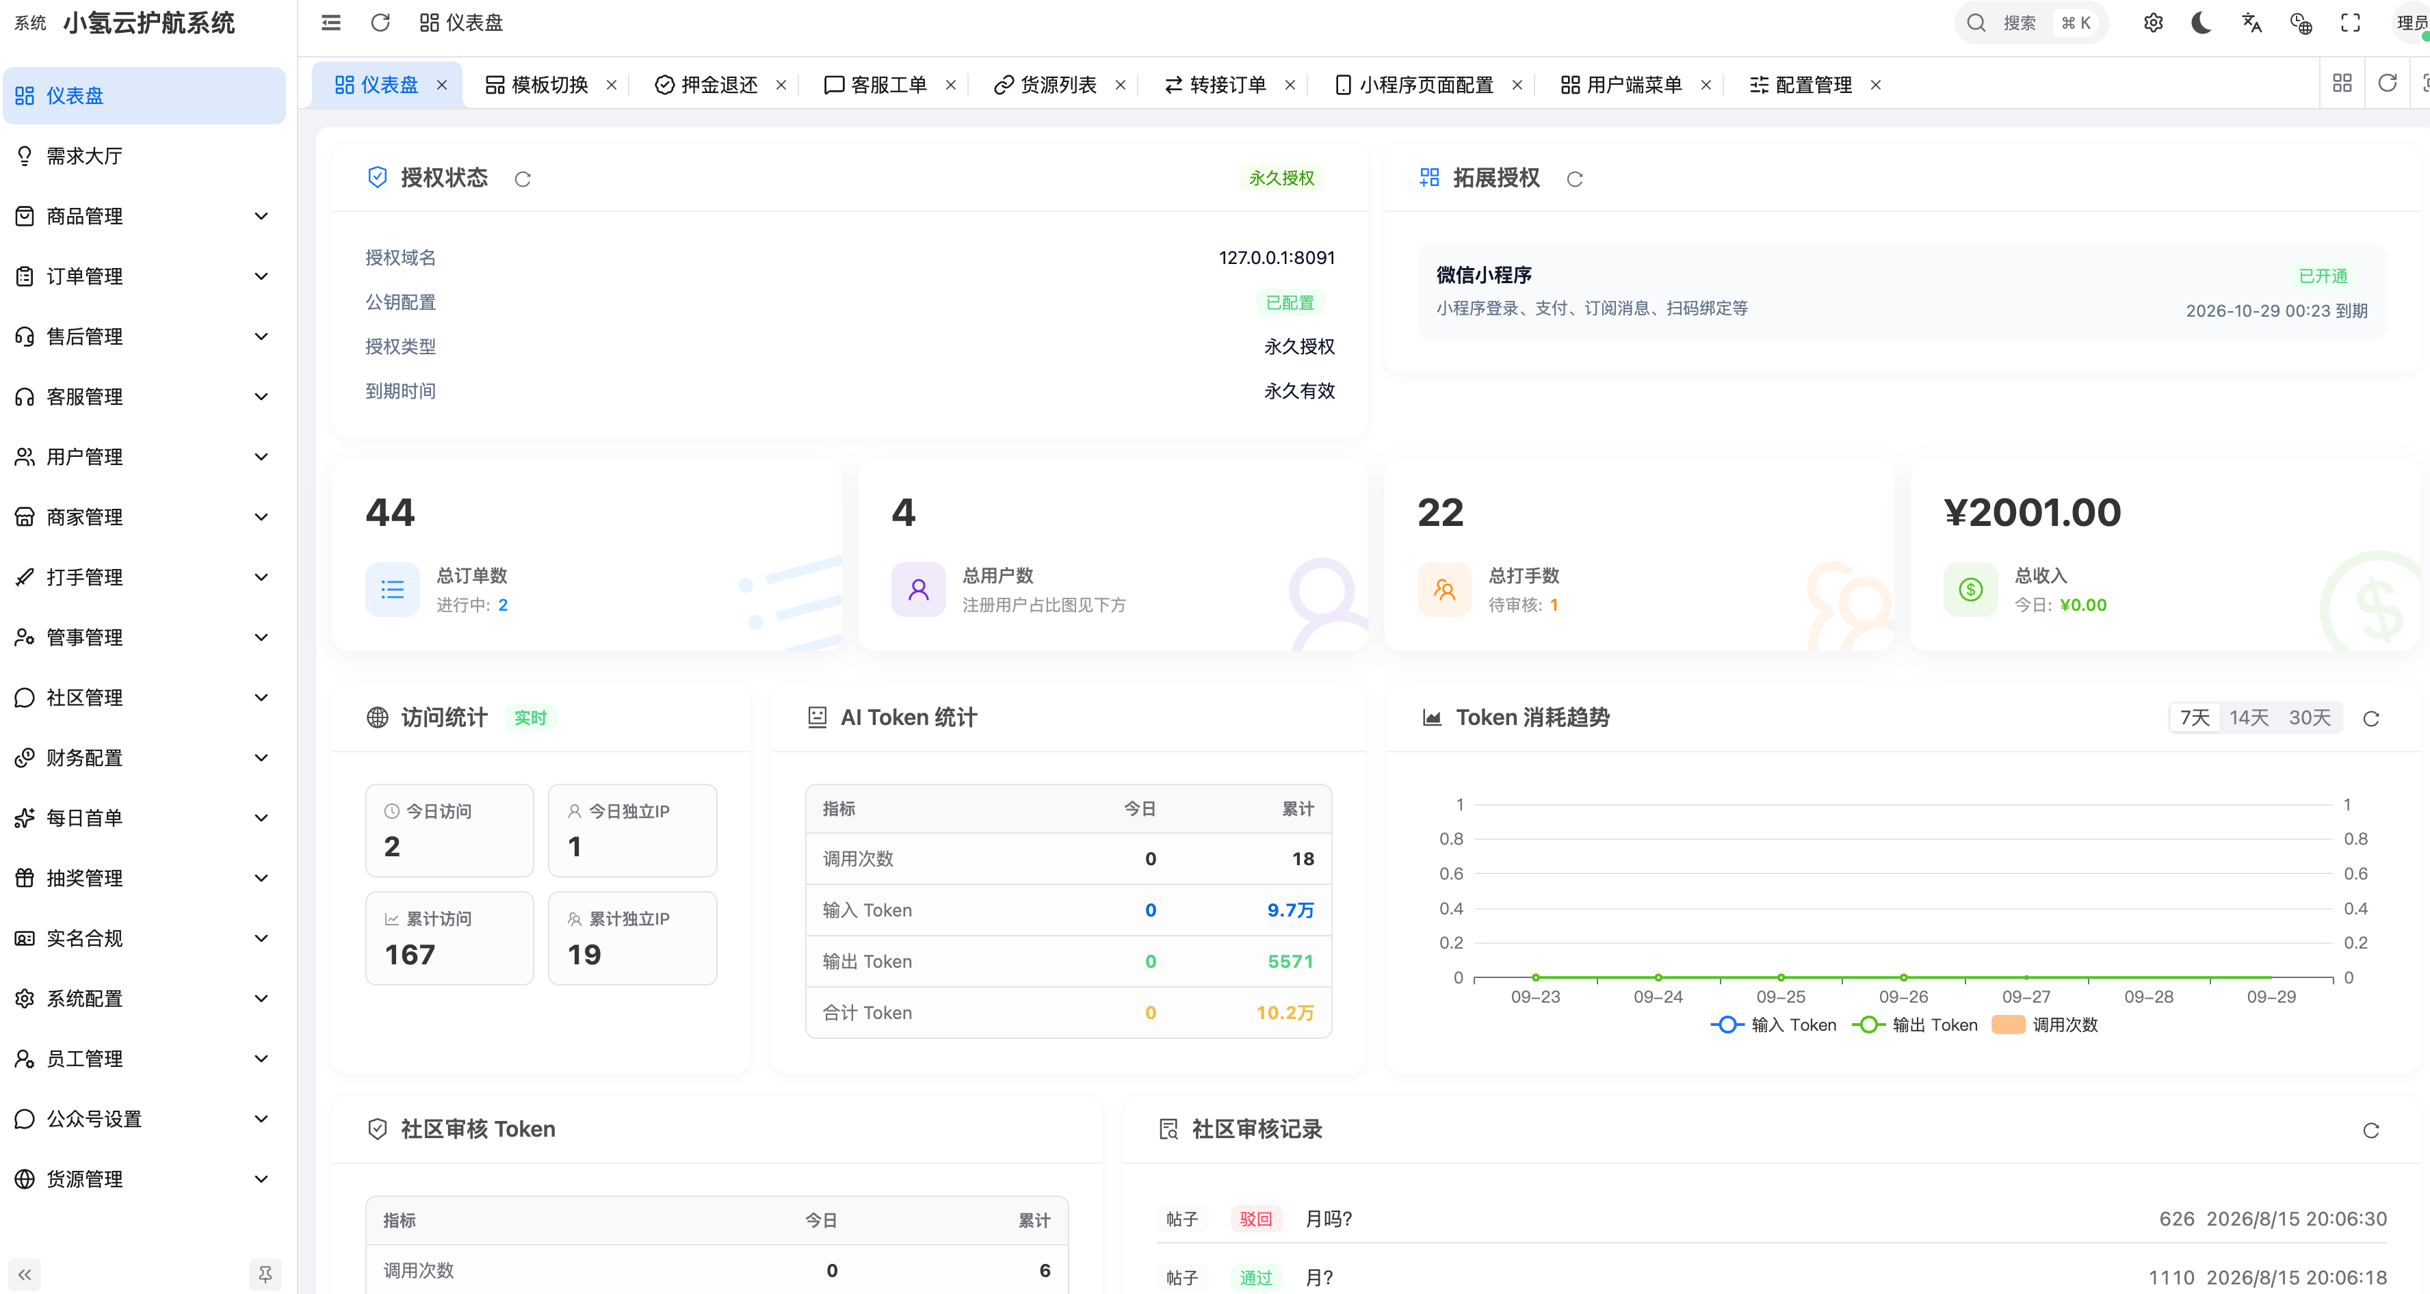Image resolution: width=2430 pixels, height=1294 pixels.
Task: Open 微信小程序 extension card
Action: click(1900, 291)
